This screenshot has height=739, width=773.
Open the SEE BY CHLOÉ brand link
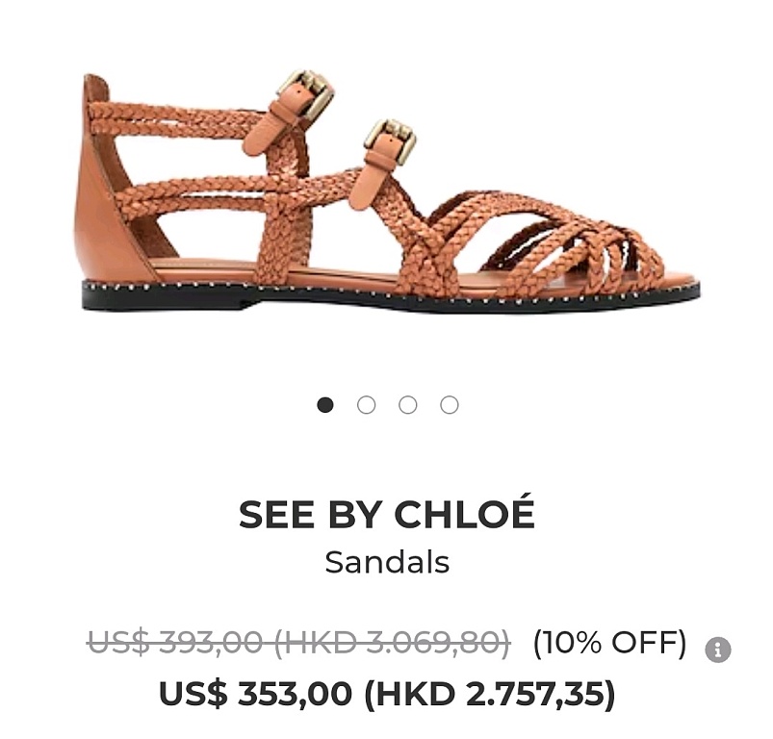tap(387, 512)
